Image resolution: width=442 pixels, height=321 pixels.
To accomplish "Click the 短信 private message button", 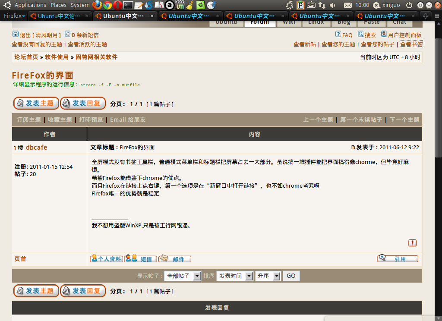I will coord(140,259).
